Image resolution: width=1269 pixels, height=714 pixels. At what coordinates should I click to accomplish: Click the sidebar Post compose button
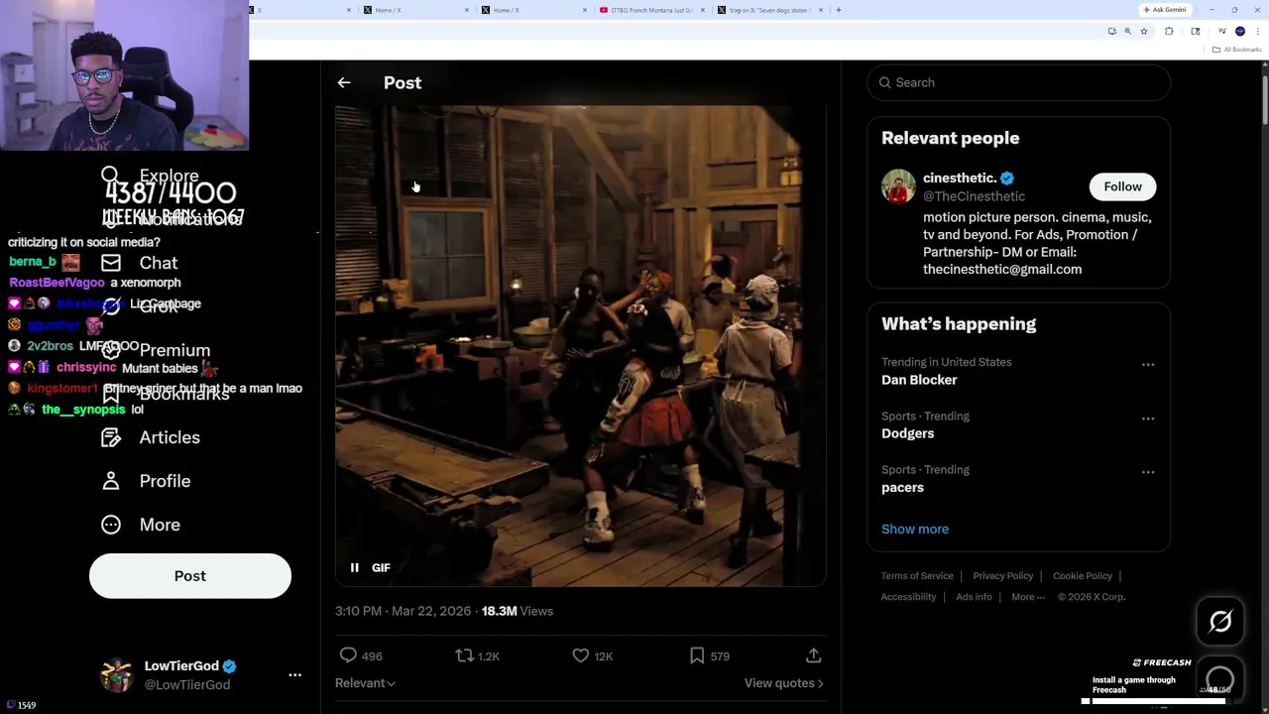(x=190, y=576)
